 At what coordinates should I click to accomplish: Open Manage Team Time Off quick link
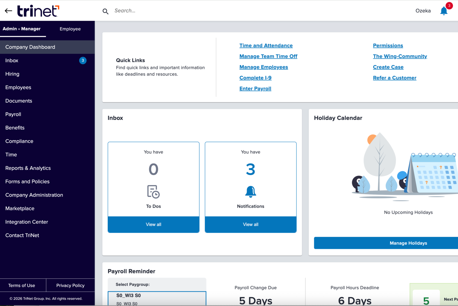click(268, 56)
